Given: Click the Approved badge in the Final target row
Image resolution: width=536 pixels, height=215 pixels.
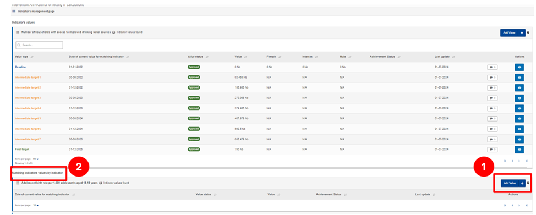Looking at the screenshot, I should pyautogui.click(x=194, y=150).
